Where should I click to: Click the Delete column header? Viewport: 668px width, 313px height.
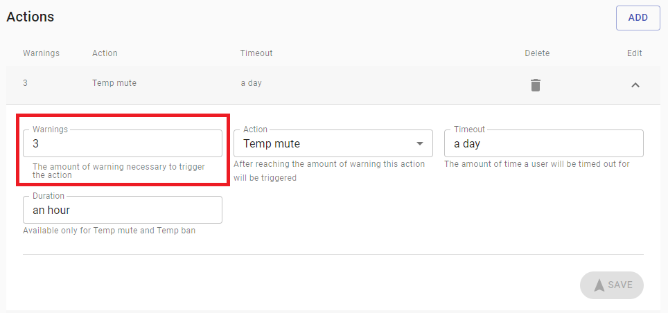pyautogui.click(x=537, y=53)
